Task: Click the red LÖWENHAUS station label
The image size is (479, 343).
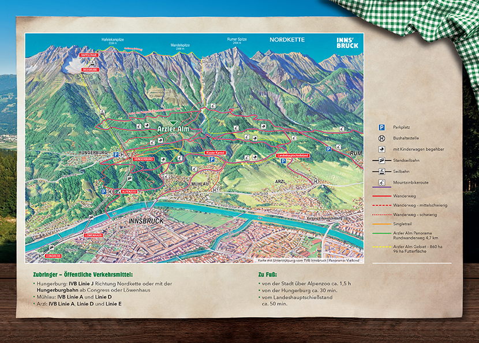Action: coord(93,236)
